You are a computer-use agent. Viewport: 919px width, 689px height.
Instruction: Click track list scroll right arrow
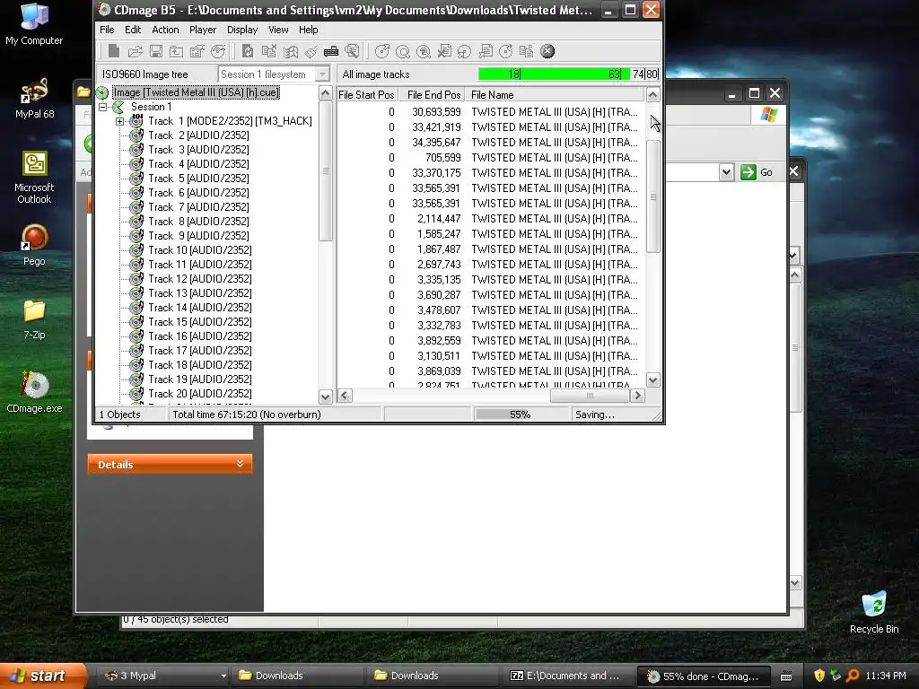tap(637, 396)
